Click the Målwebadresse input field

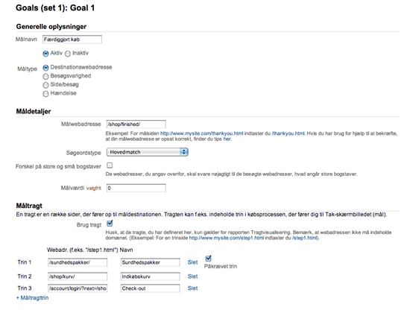[x=136, y=124]
